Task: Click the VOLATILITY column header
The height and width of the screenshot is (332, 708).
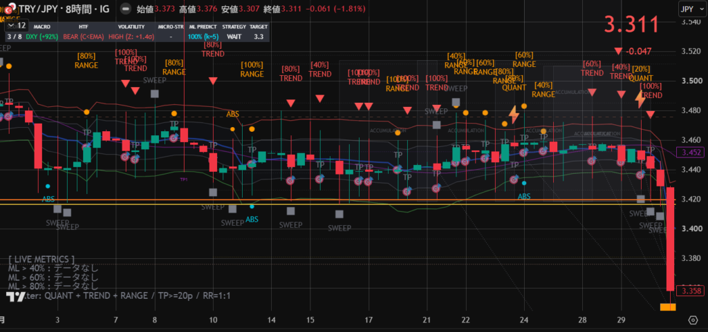Action: click(131, 27)
